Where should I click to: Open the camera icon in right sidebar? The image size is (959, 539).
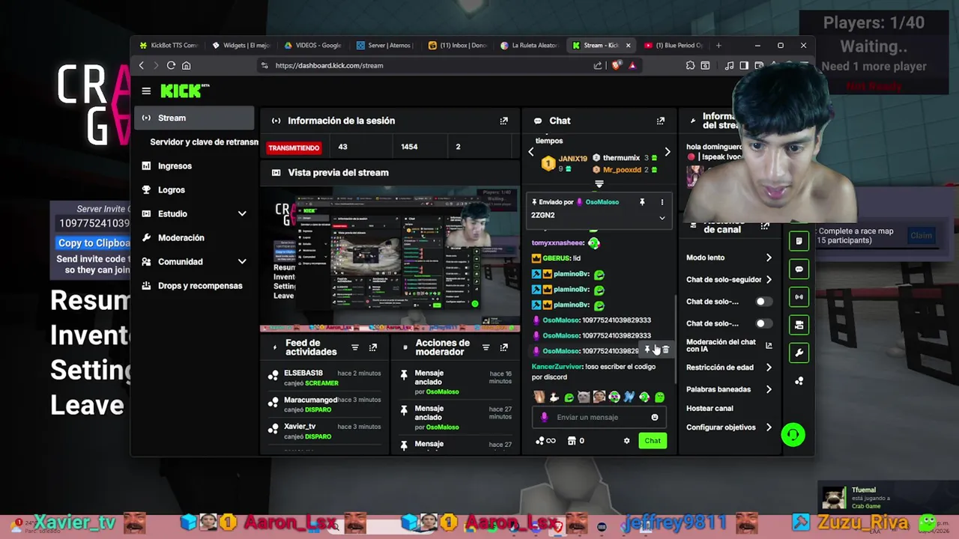coord(799,325)
